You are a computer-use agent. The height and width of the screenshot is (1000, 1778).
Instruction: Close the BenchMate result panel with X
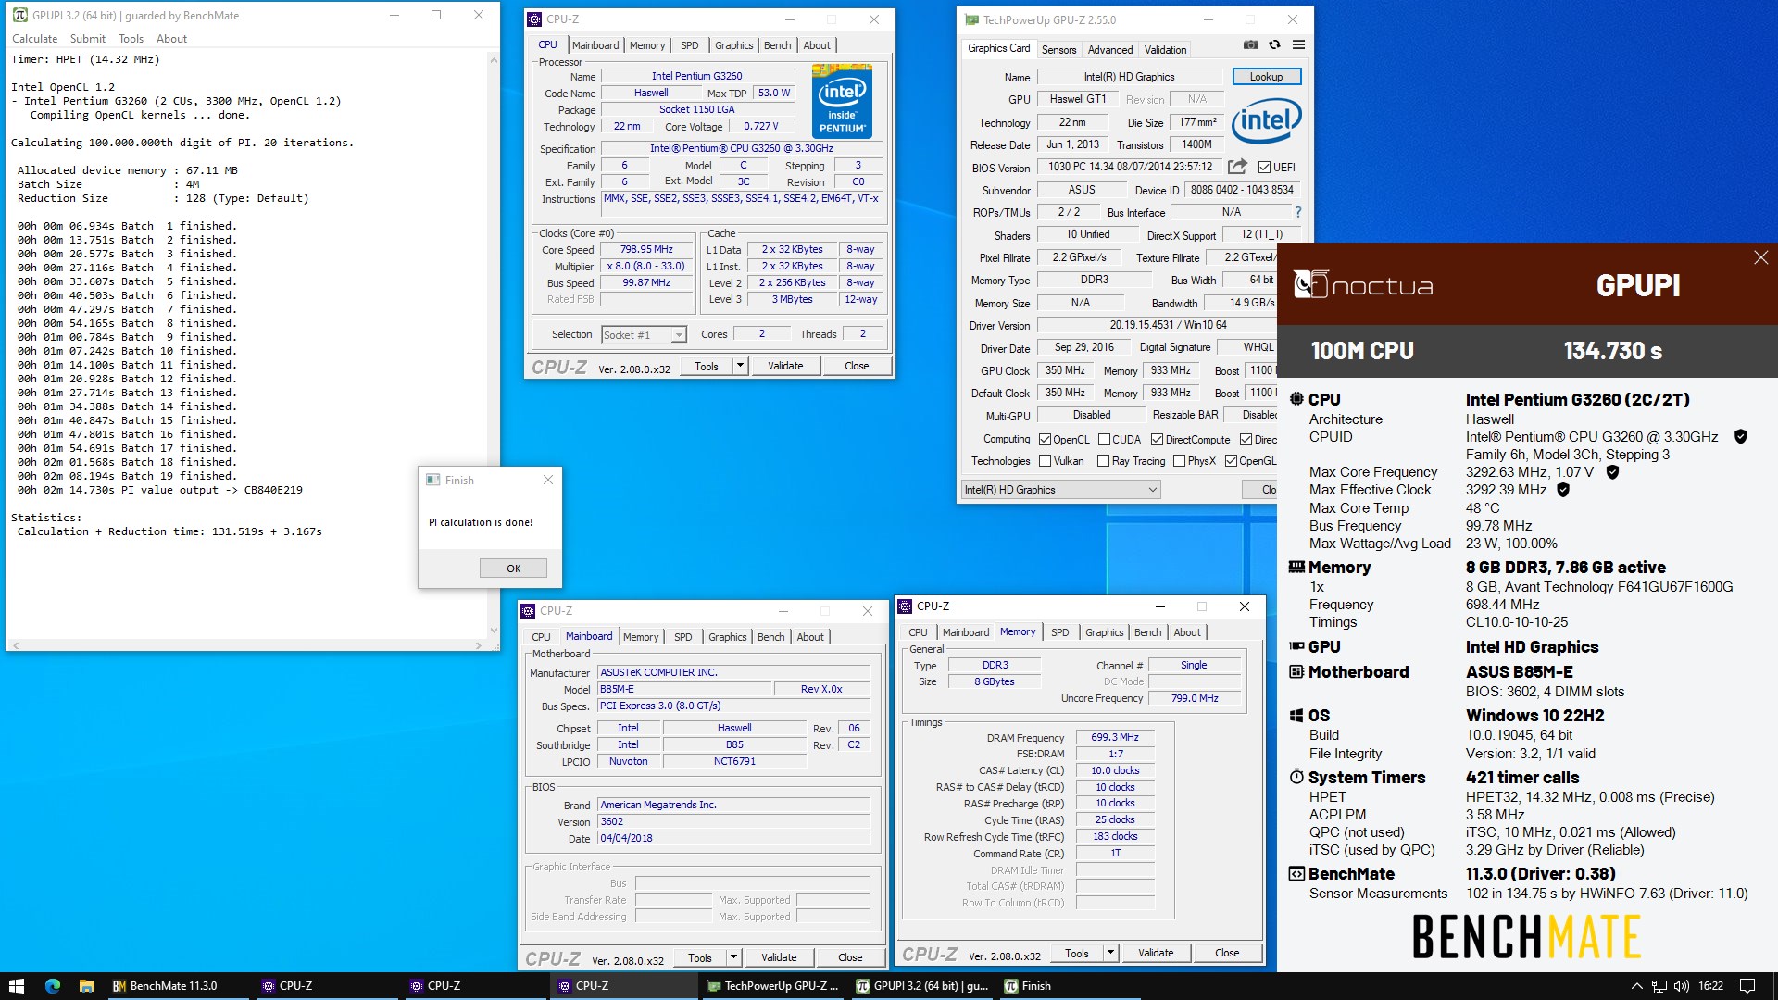(x=1760, y=257)
